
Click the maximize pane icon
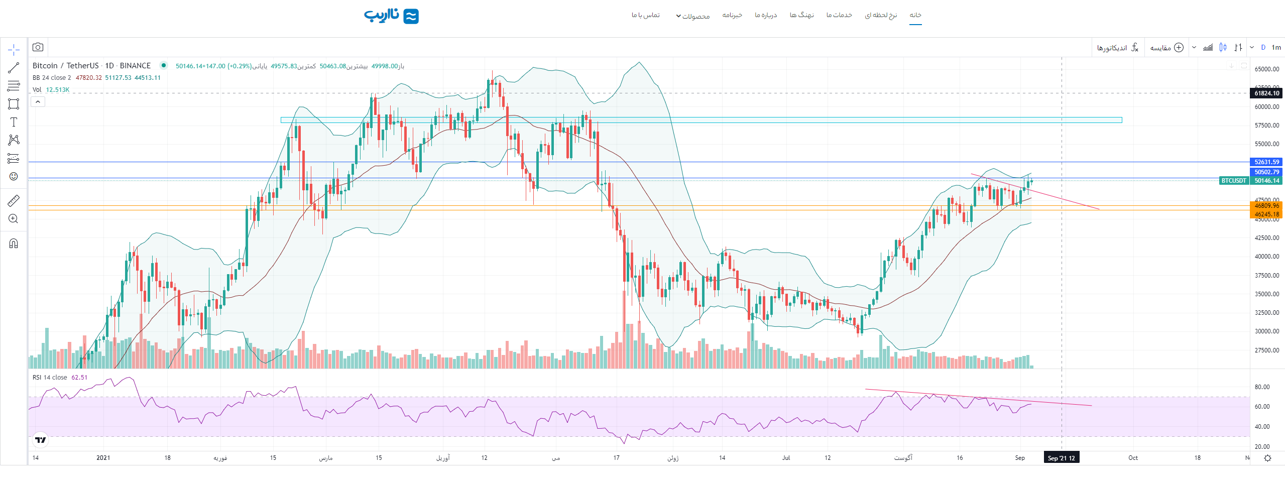(x=1244, y=66)
